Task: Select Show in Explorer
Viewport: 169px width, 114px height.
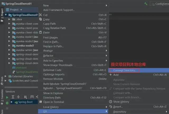Action: point(74,93)
